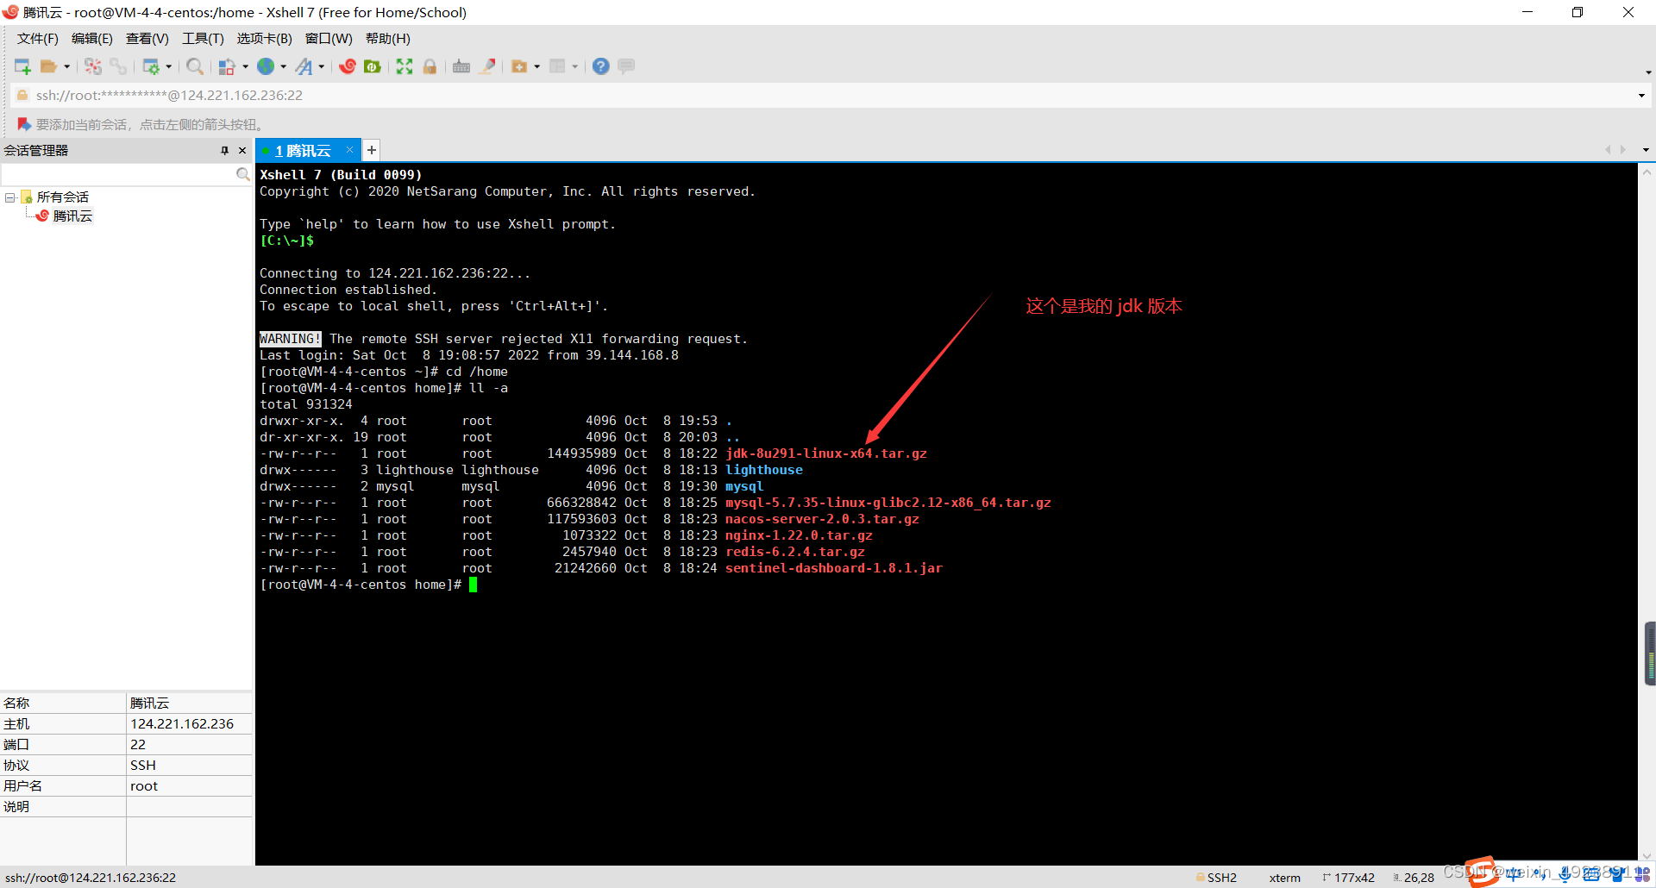Open the address bar history dropdown
The width and height of the screenshot is (1656, 888).
click(x=1641, y=96)
